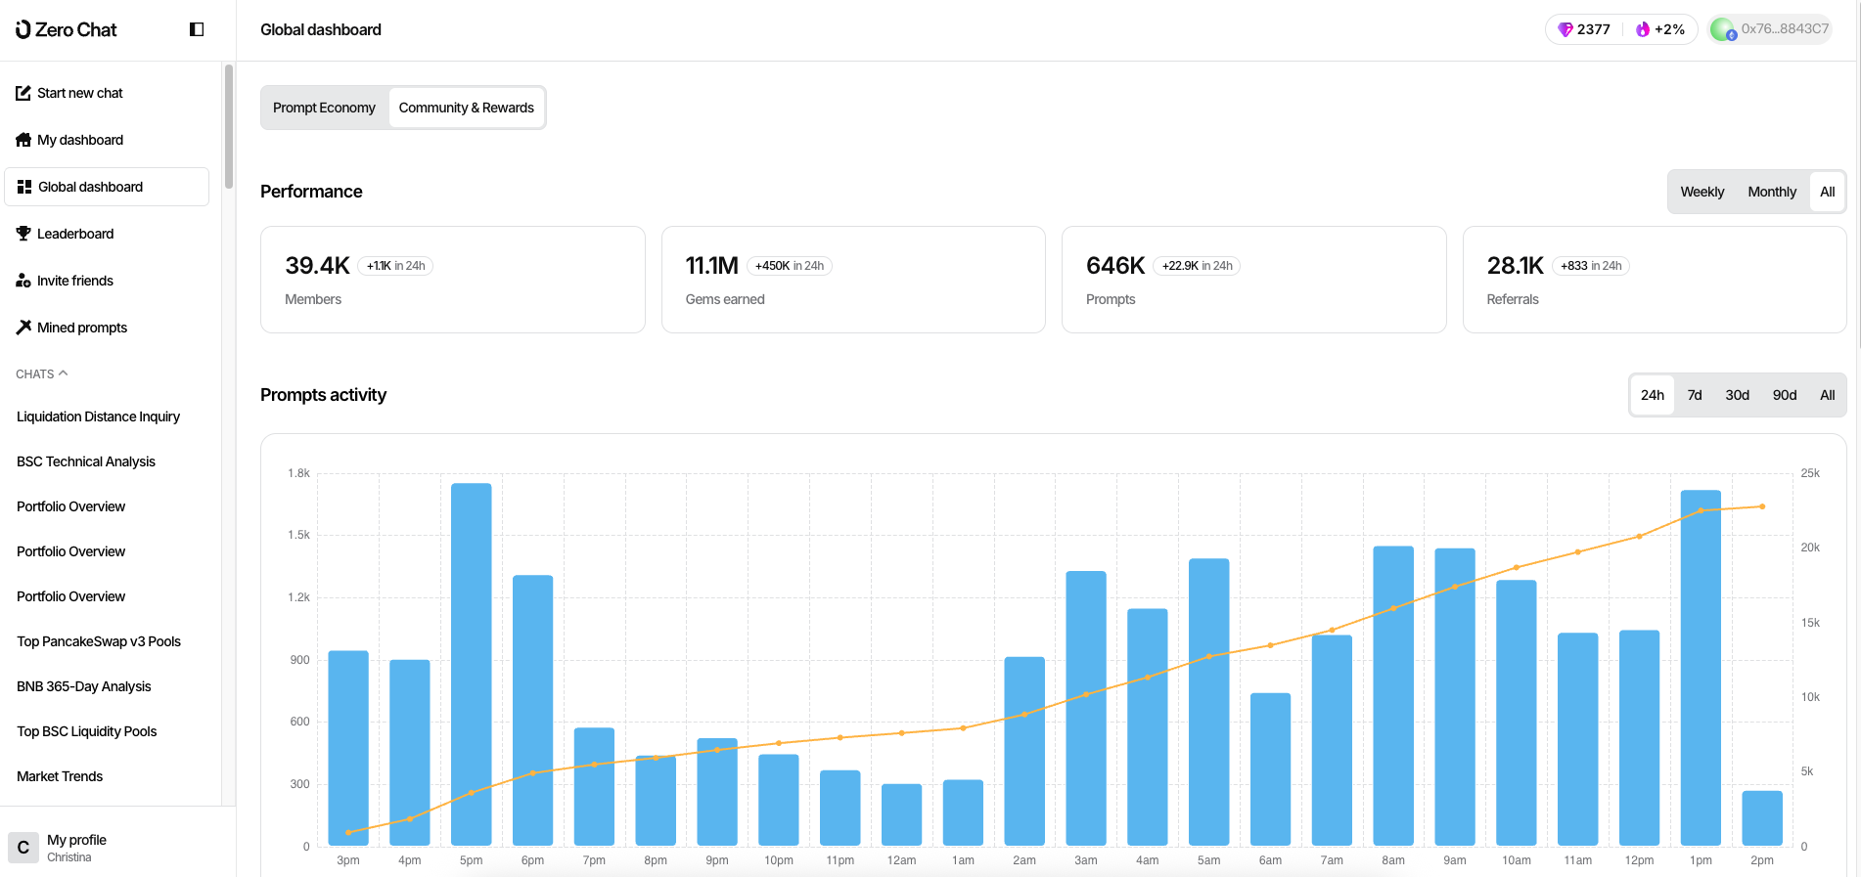Collapse the sidebar with the panel icon
Image resolution: width=1861 pixels, height=877 pixels.
point(197,29)
